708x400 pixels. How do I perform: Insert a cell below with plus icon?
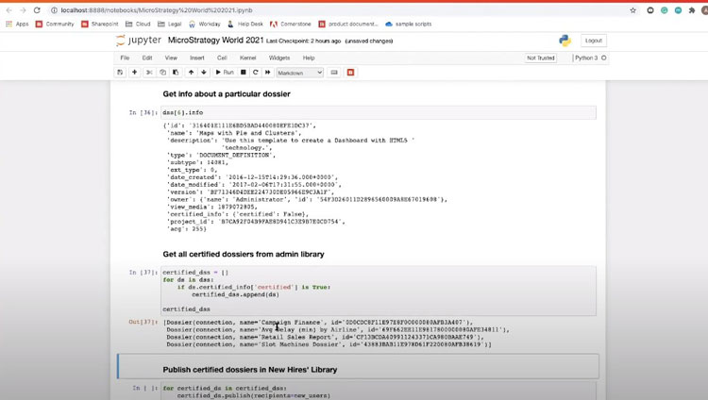click(134, 73)
